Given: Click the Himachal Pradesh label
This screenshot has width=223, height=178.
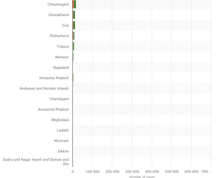Looking at the screenshot, I should (x=54, y=78).
